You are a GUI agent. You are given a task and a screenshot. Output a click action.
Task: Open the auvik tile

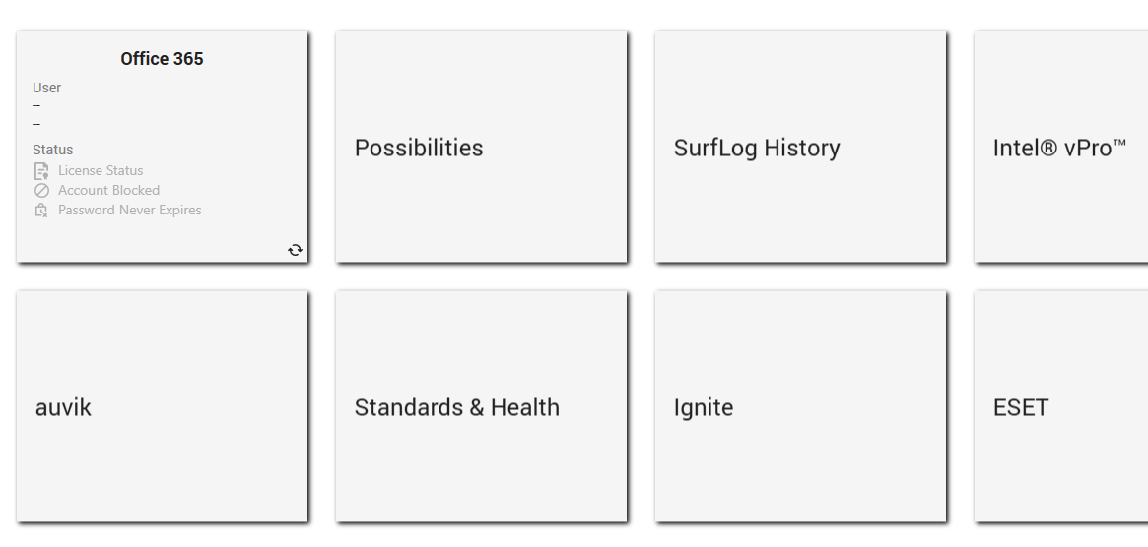point(162,406)
